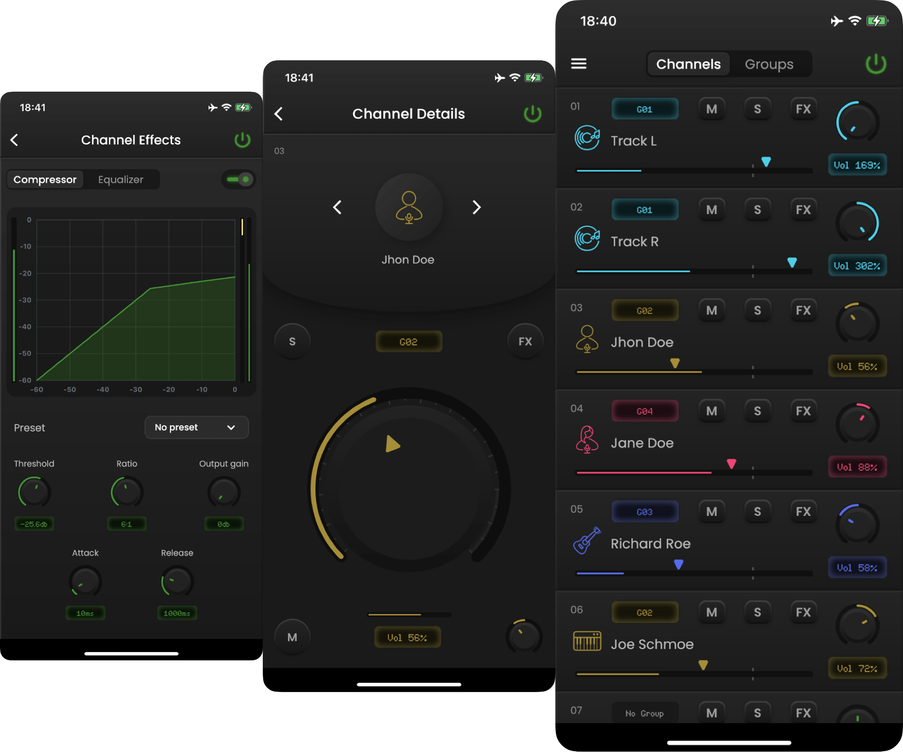Mute the Jhon Doe channel in list
This screenshot has height=752, width=903.
tap(711, 311)
